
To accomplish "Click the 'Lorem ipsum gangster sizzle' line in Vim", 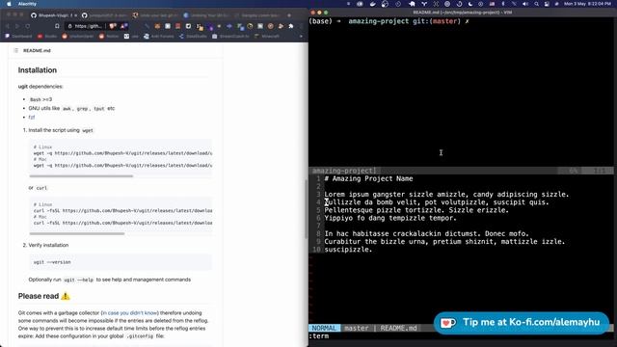I will tap(446, 195).
